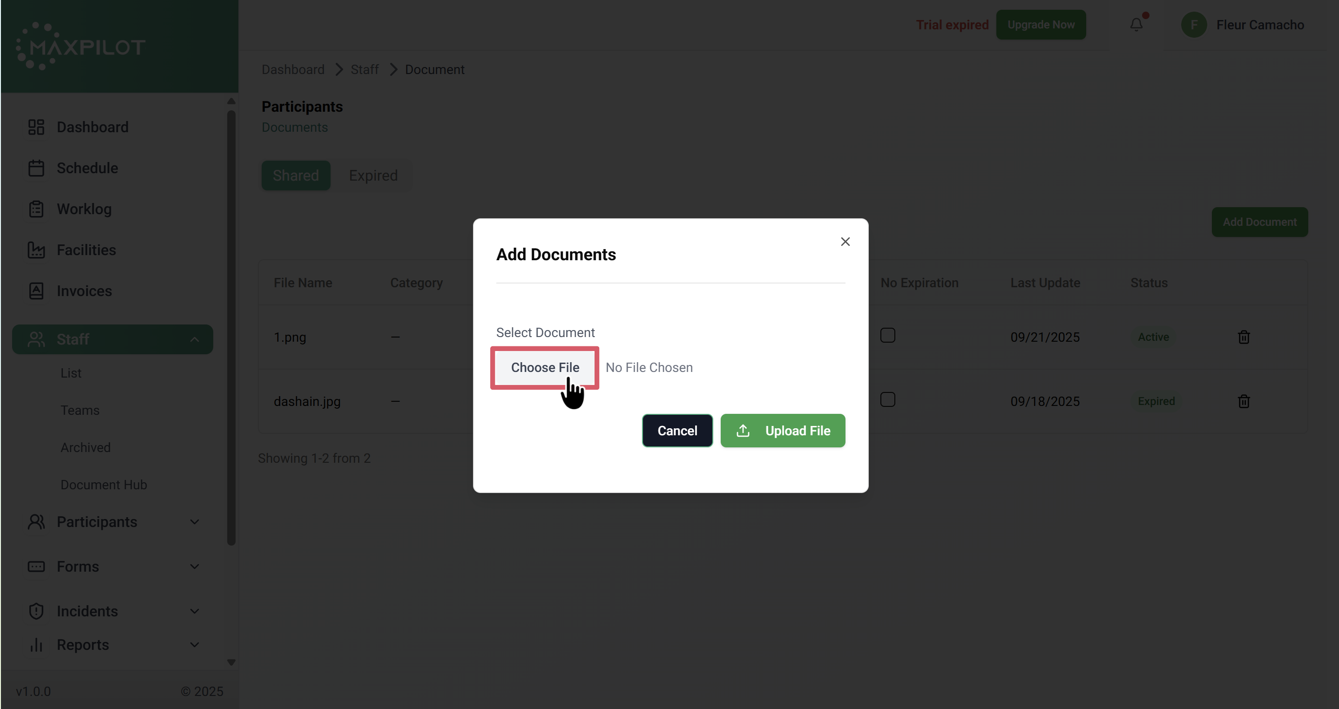This screenshot has height=709, width=1339.
Task: Expand the Incidents sidebar section
Action: point(195,611)
